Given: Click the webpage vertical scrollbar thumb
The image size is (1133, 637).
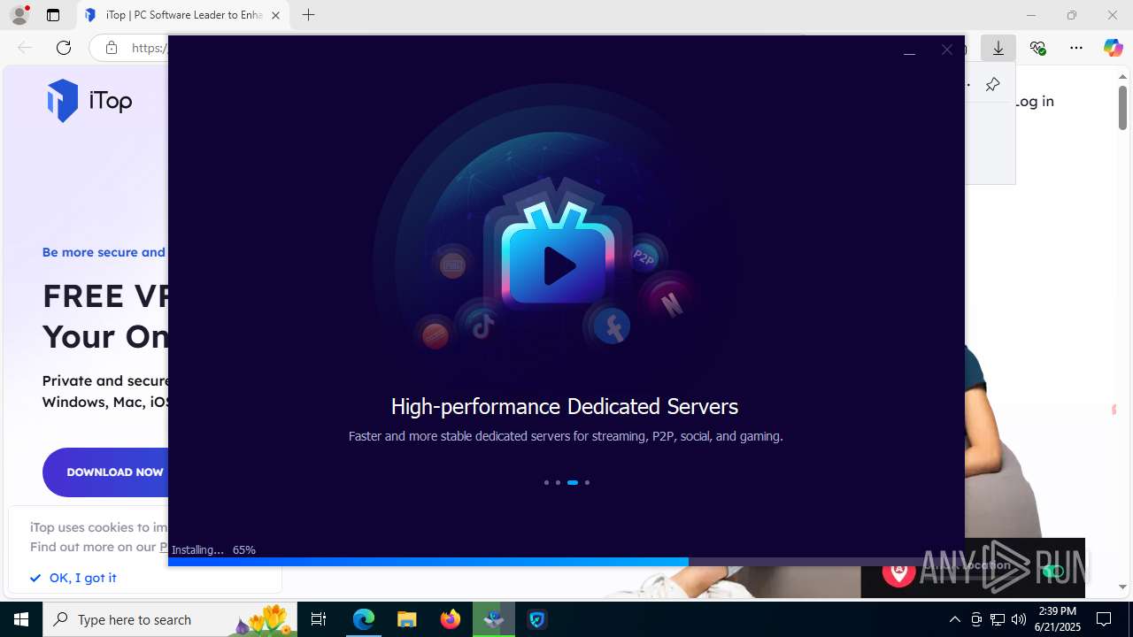Looking at the screenshot, I should pyautogui.click(x=1122, y=109).
